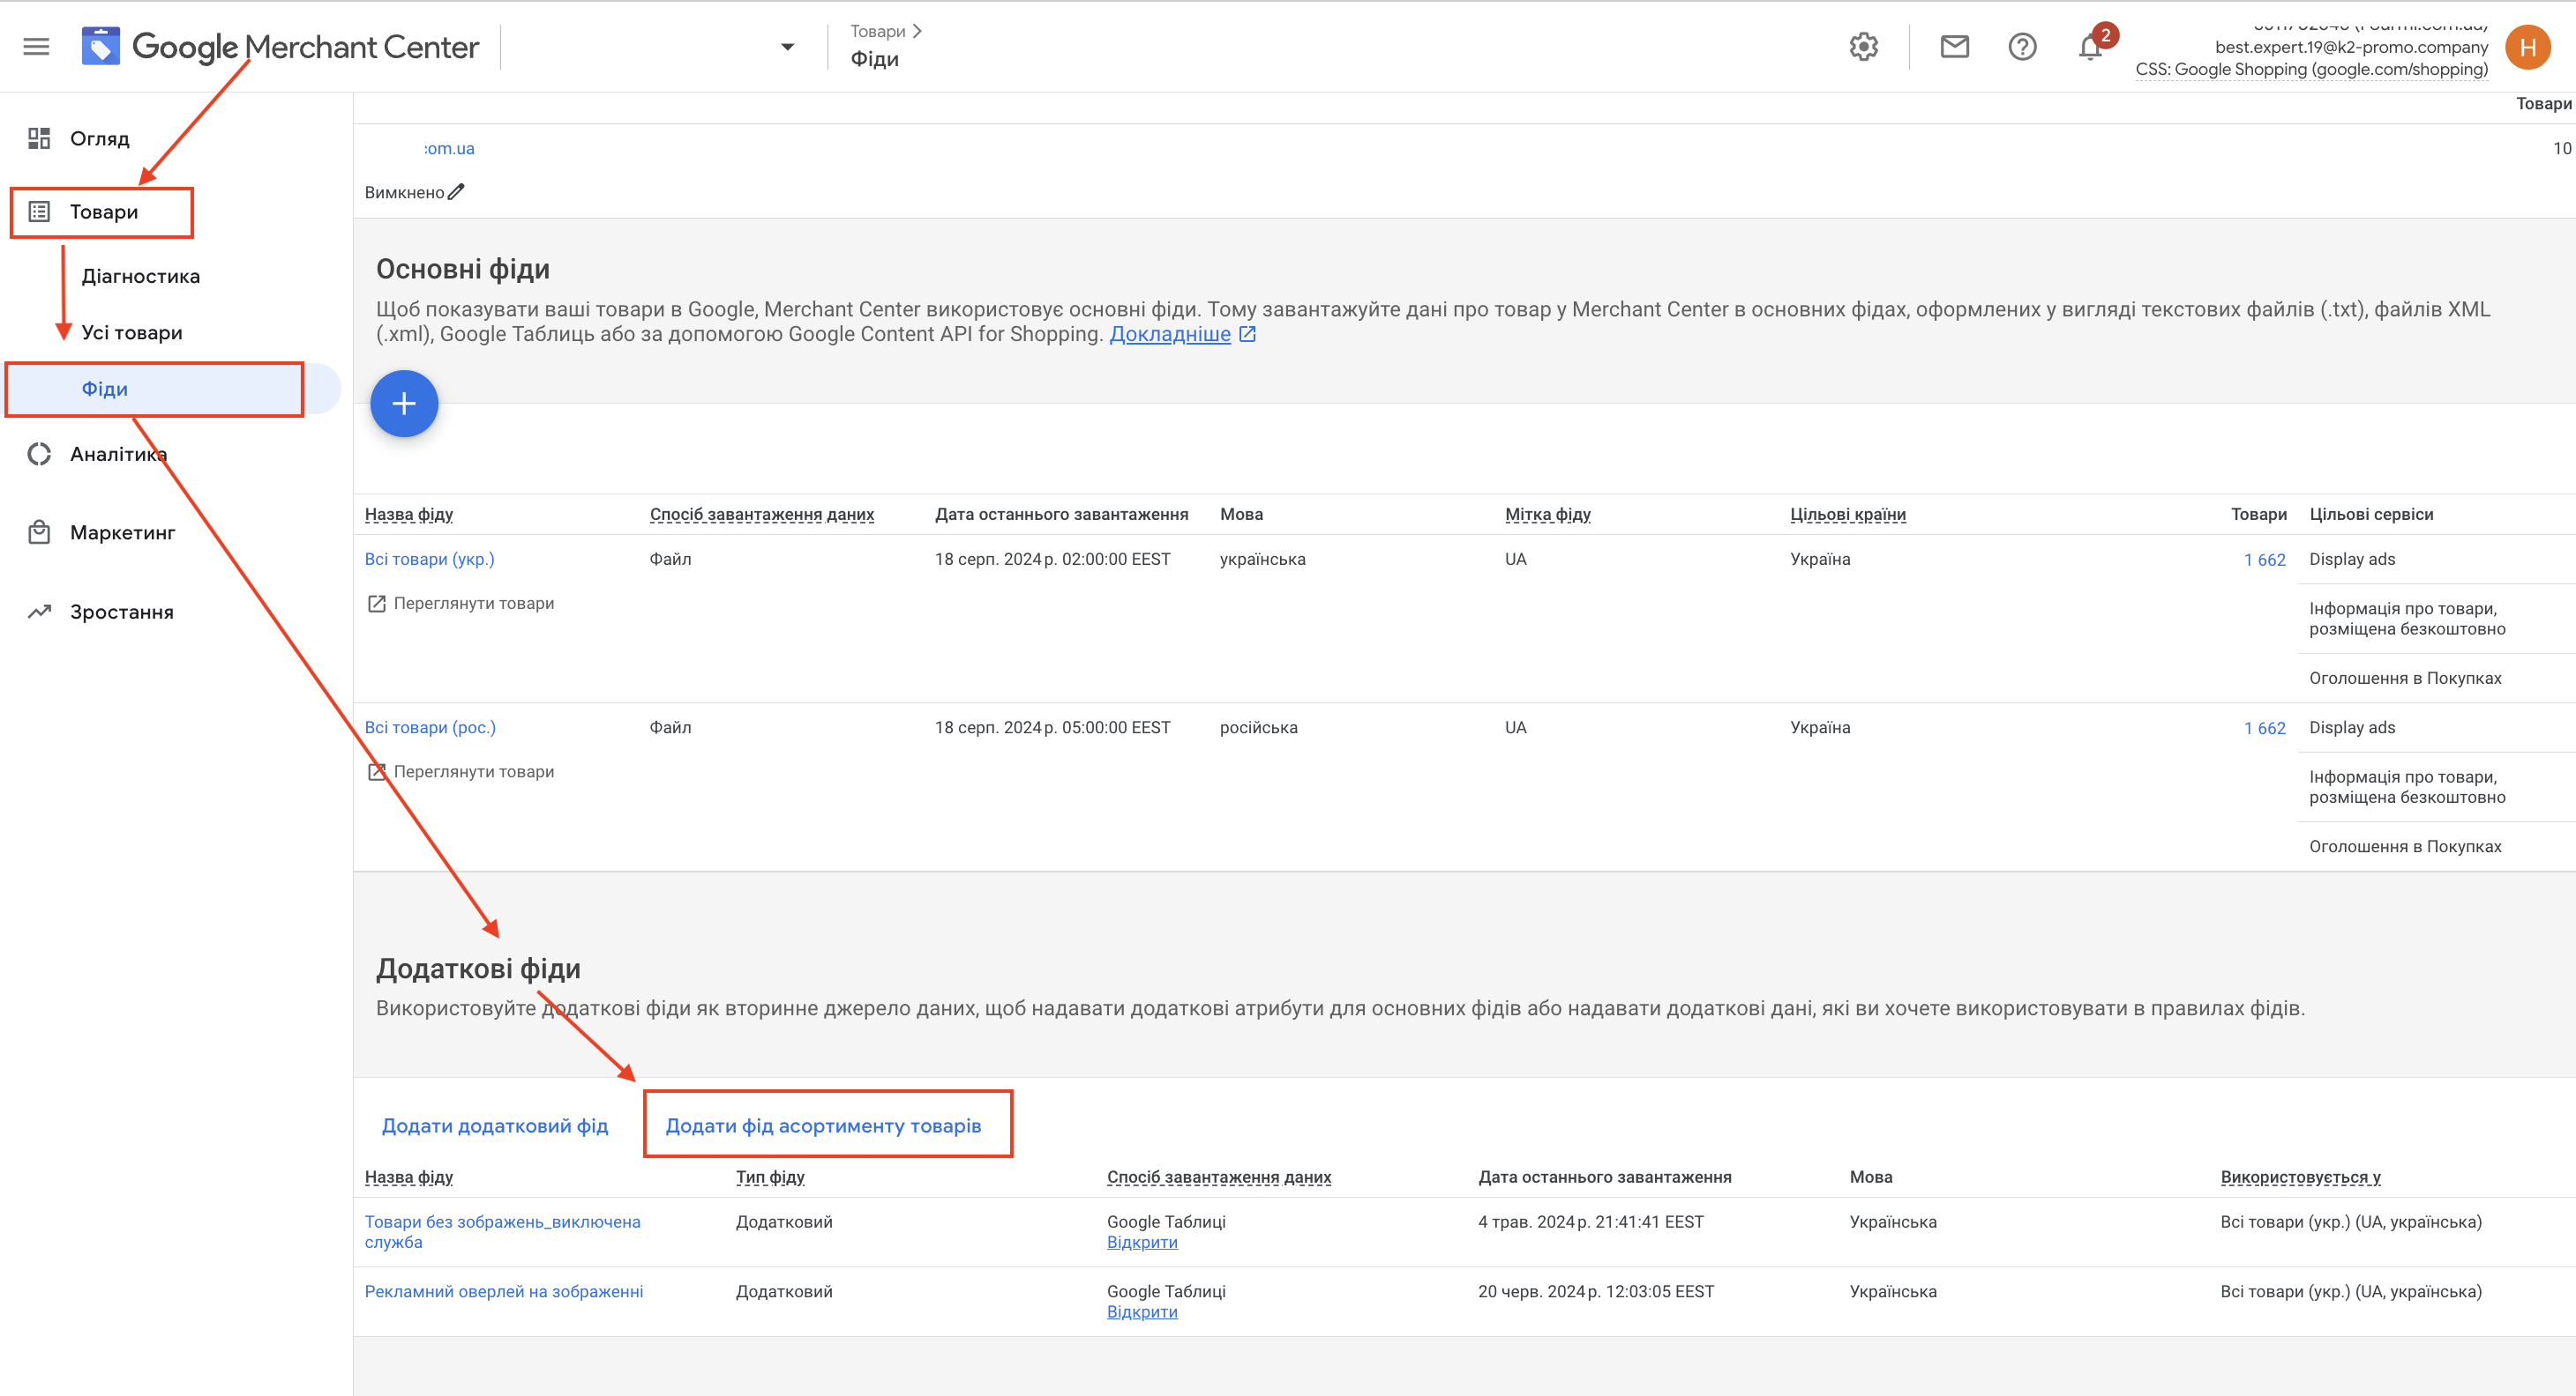
Task: Select Фіди submenu item
Action: (x=105, y=389)
